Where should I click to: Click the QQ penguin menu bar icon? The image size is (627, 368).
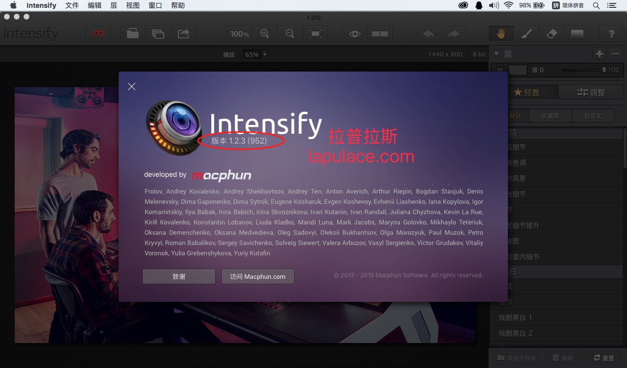click(479, 5)
